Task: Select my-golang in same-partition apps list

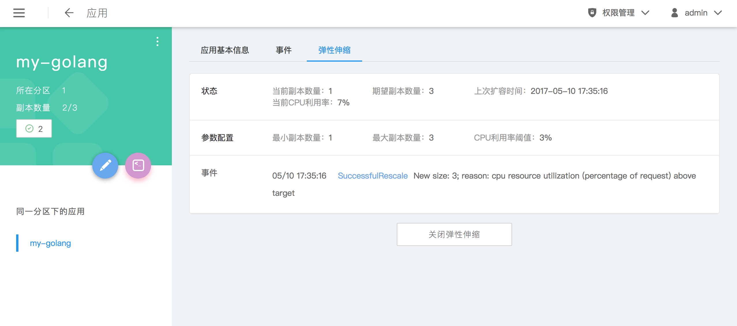Action: click(x=50, y=243)
